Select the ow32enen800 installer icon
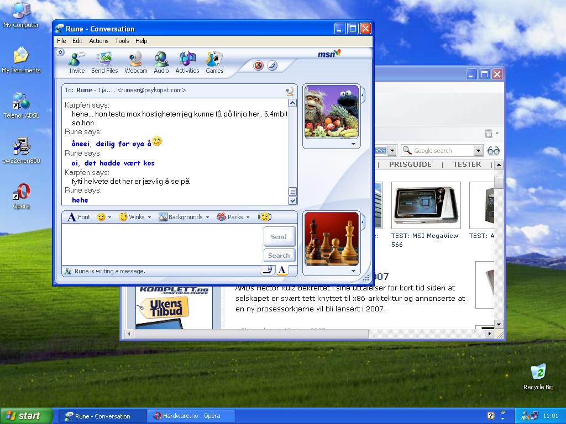Screen dimensions: 566x424 [21, 151]
